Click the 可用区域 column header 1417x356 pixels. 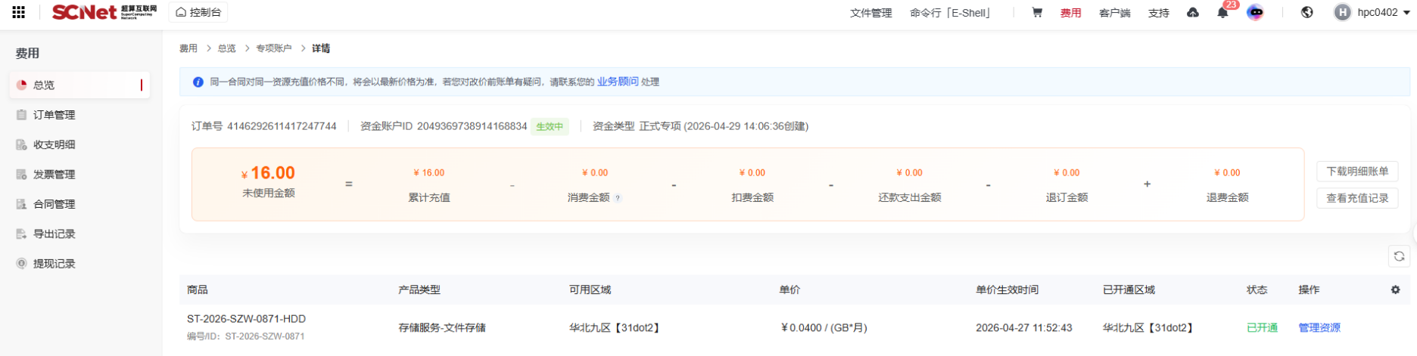click(x=590, y=289)
